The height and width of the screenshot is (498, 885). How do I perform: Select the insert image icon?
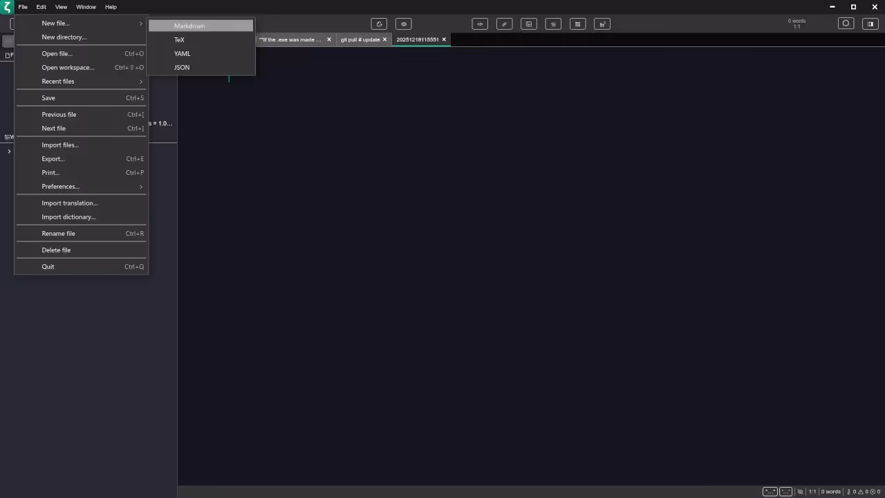pyautogui.click(x=528, y=24)
